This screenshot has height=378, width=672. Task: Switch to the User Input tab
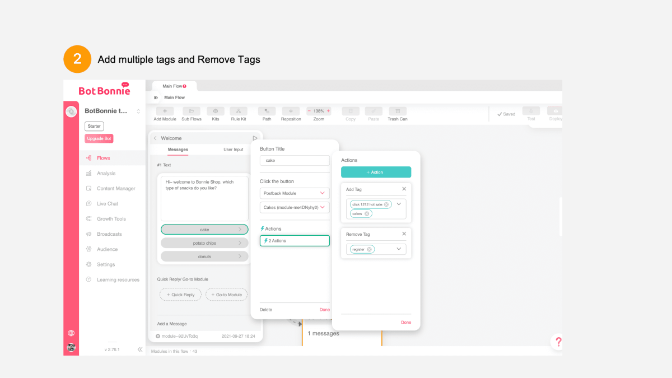(234, 150)
